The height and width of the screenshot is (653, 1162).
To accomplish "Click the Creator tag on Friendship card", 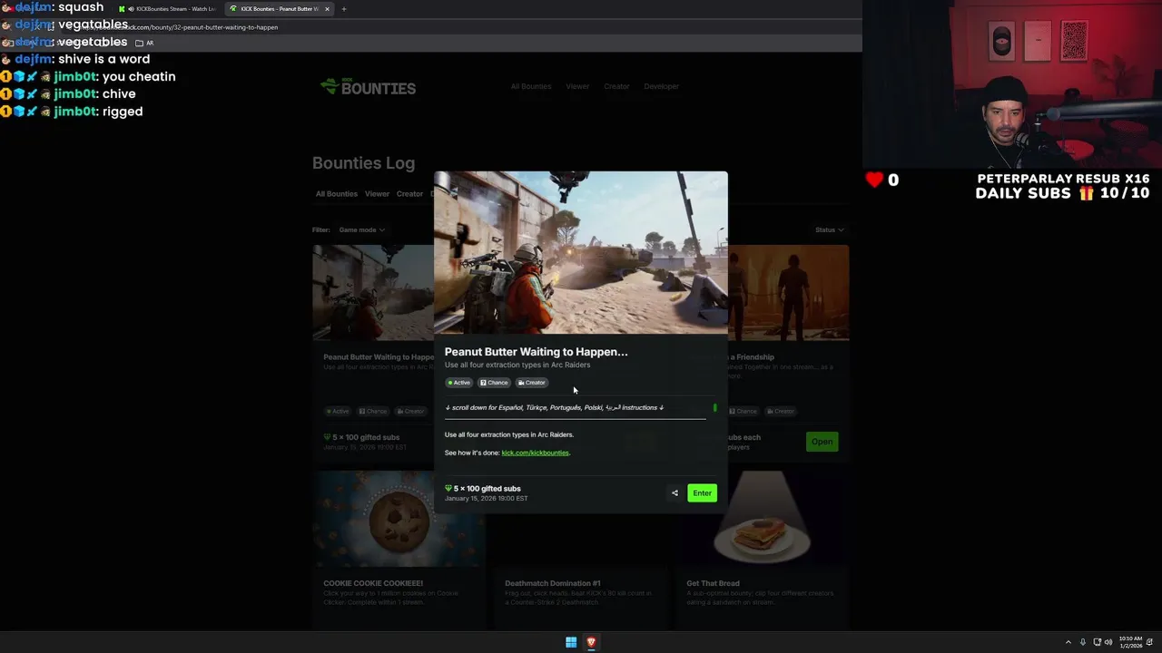I will (780, 411).
